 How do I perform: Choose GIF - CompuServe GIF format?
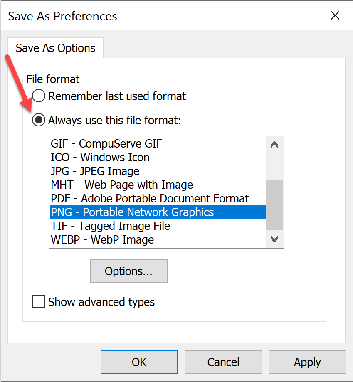click(x=106, y=144)
